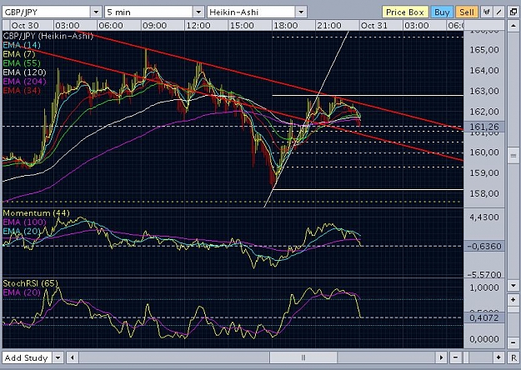Click the 1,0000 StochRSI axis label
This screenshot has height=370, width=521.
point(484,287)
